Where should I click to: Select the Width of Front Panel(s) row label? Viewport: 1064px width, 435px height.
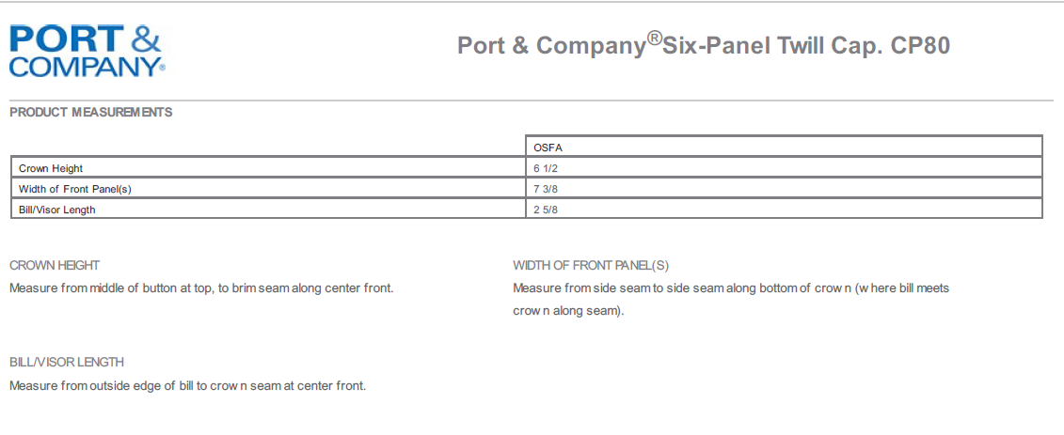click(75, 189)
